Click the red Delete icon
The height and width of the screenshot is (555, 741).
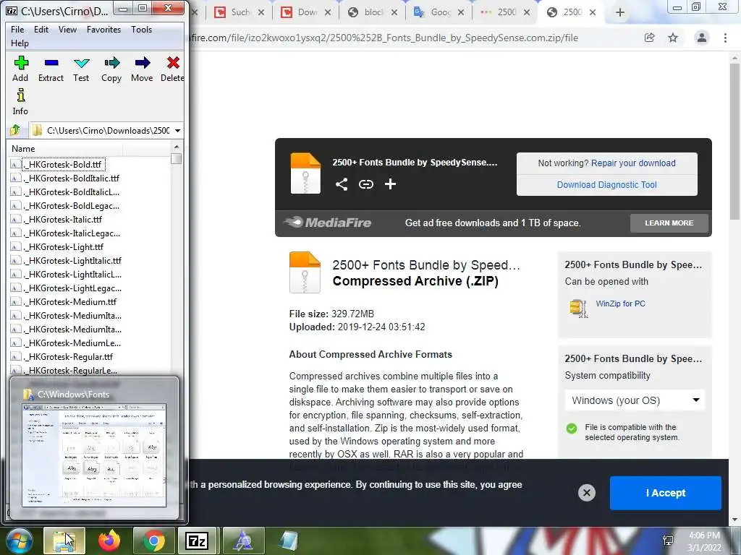pyautogui.click(x=172, y=69)
